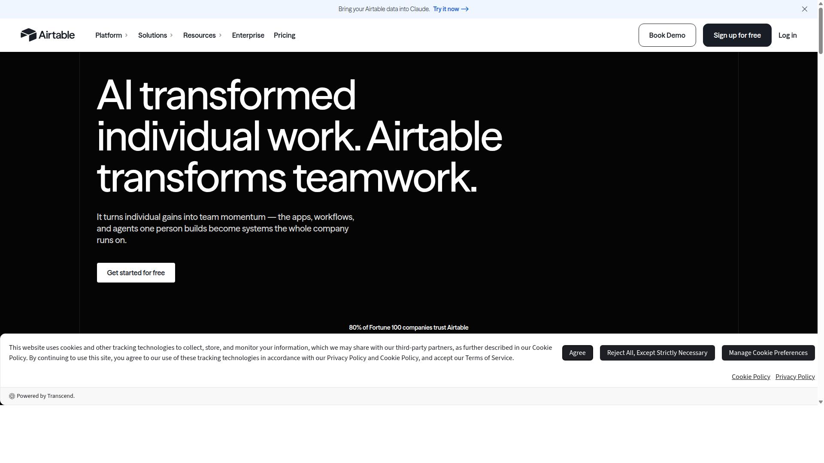
Task: Expand the Solutions menu
Action: (155, 35)
